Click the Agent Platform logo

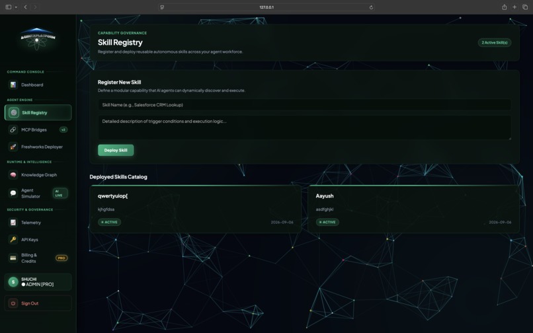click(x=37, y=39)
